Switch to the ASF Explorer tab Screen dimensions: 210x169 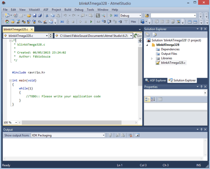click(156, 80)
